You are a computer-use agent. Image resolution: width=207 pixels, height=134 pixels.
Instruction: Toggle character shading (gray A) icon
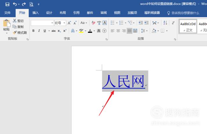pos(99,31)
